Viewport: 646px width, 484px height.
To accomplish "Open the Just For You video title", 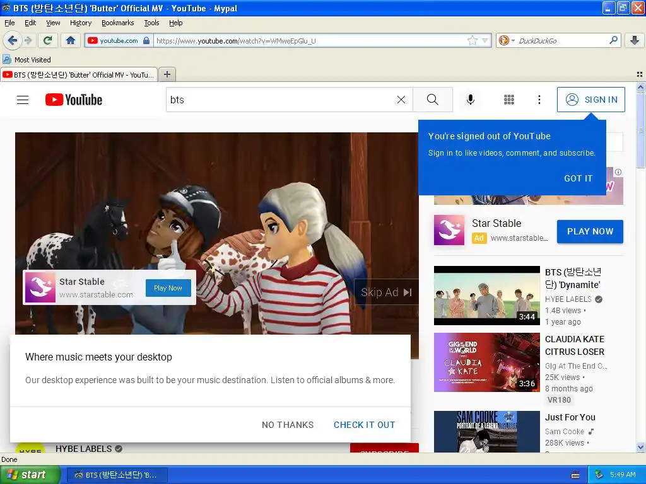I will click(x=570, y=417).
